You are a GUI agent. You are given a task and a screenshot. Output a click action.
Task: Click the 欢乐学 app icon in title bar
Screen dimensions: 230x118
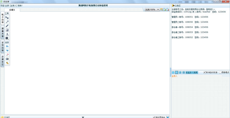click(x=2, y=2)
